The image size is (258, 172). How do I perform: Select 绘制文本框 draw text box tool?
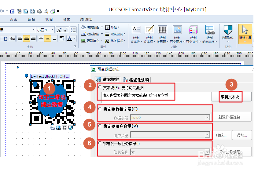(149, 34)
